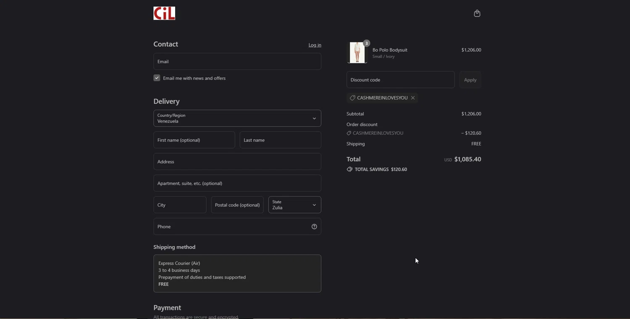Click the Shipping FREE value in summary
The image size is (630, 319).
[x=476, y=144]
